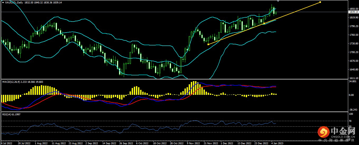
Task: Select the 1 Aug 2022 date label
Action: (x=41, y=143)
